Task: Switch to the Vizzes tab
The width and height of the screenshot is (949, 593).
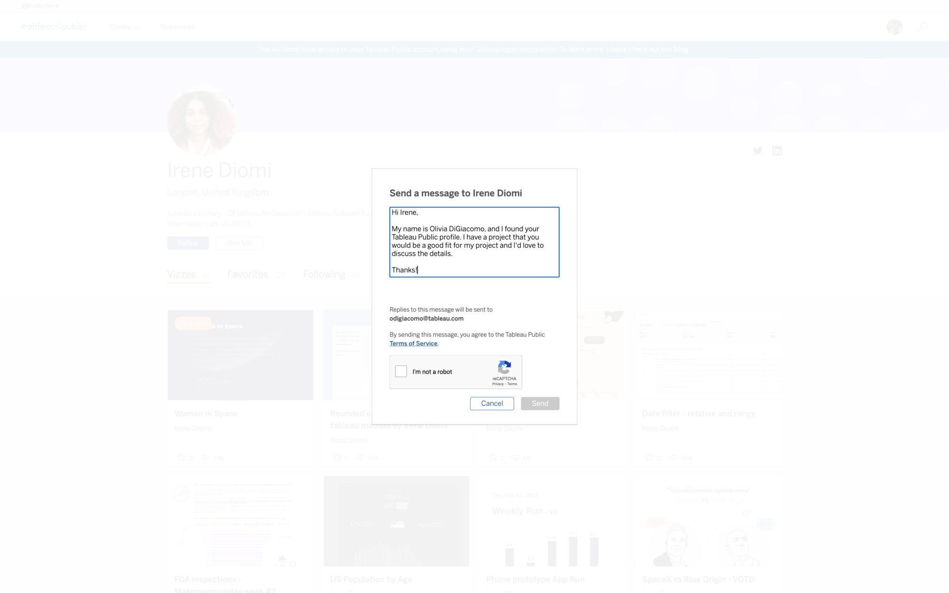Action: click(x=188, y=275)
